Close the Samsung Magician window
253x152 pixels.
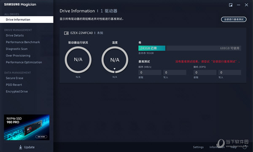pyautogui.click(x=246, y=5)
